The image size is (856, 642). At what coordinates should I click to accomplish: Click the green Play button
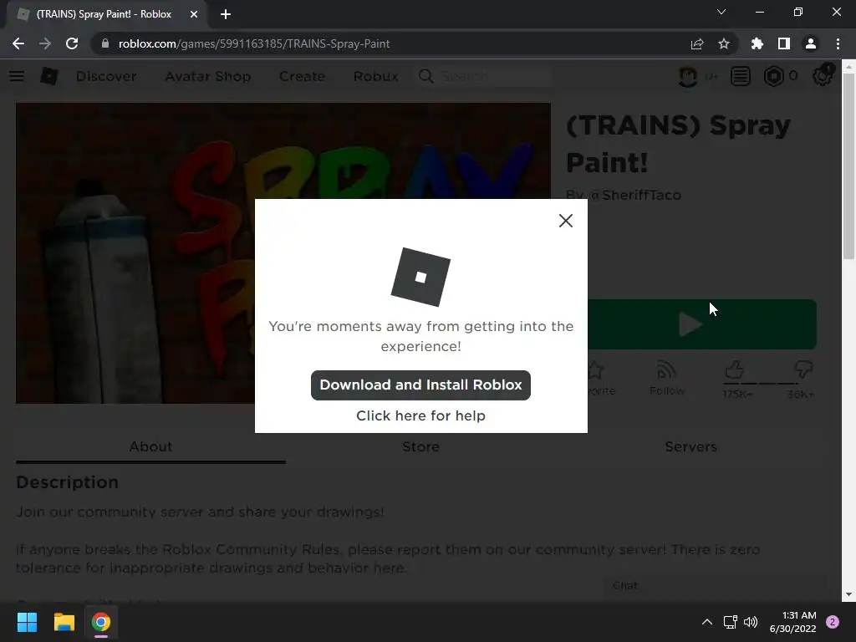[702, 324]
